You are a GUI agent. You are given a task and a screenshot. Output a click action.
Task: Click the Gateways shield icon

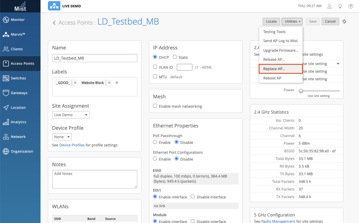point(6,93)
